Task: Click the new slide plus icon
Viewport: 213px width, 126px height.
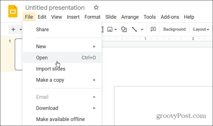Action: pyautogui.click(x=13, y=29)
